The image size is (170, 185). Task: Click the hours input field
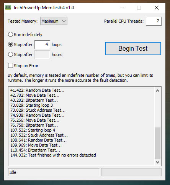[42, 55]
